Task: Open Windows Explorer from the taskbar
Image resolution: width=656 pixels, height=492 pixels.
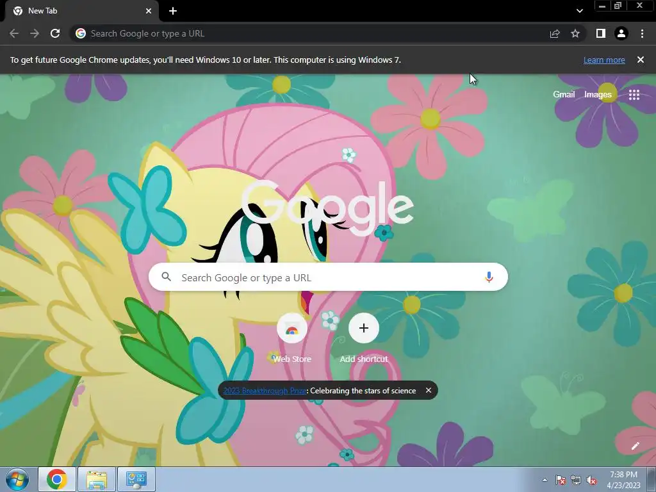Action: pyautogui.click(x=96, y=479)
